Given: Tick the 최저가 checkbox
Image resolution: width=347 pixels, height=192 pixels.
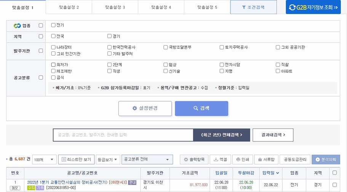Looking at the screenshot, I should [53, 65].
